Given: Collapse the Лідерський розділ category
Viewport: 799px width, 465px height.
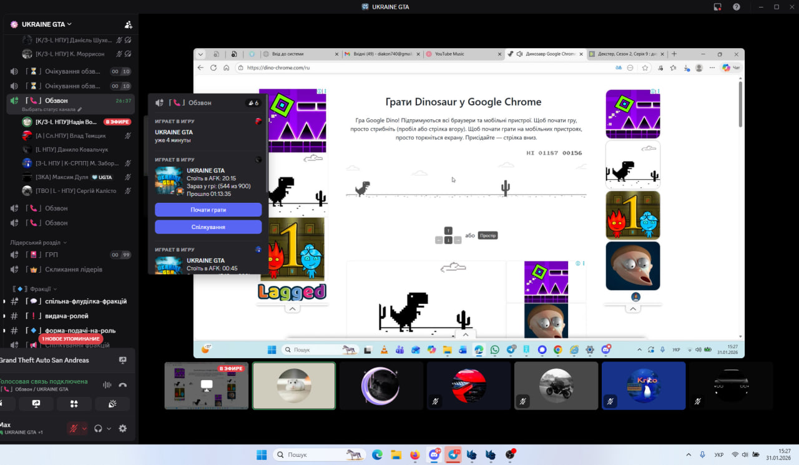Looking at the screenshot, I should click(38, 242).
